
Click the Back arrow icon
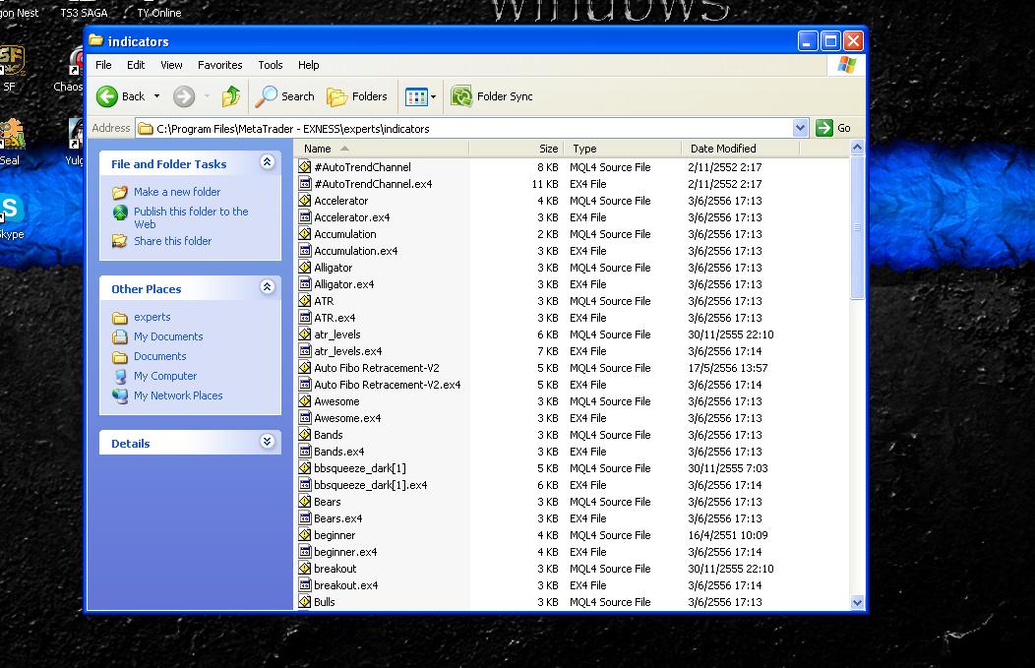(106, 96)
